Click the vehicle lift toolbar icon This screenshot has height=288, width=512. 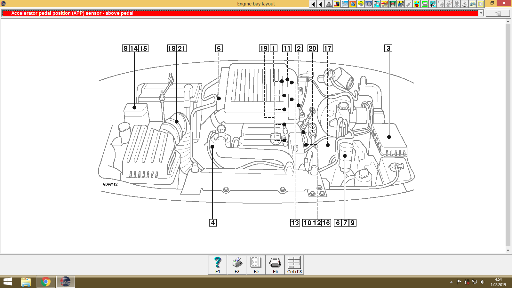coord(392,4)
